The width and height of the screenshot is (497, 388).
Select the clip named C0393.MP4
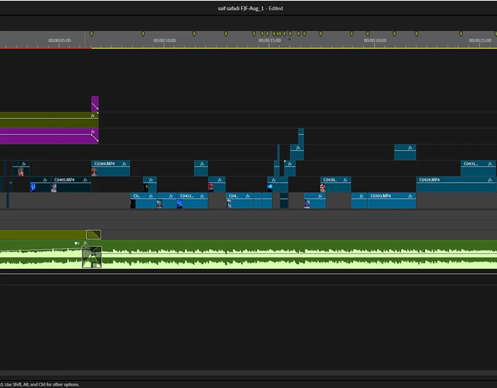point(392,200)
